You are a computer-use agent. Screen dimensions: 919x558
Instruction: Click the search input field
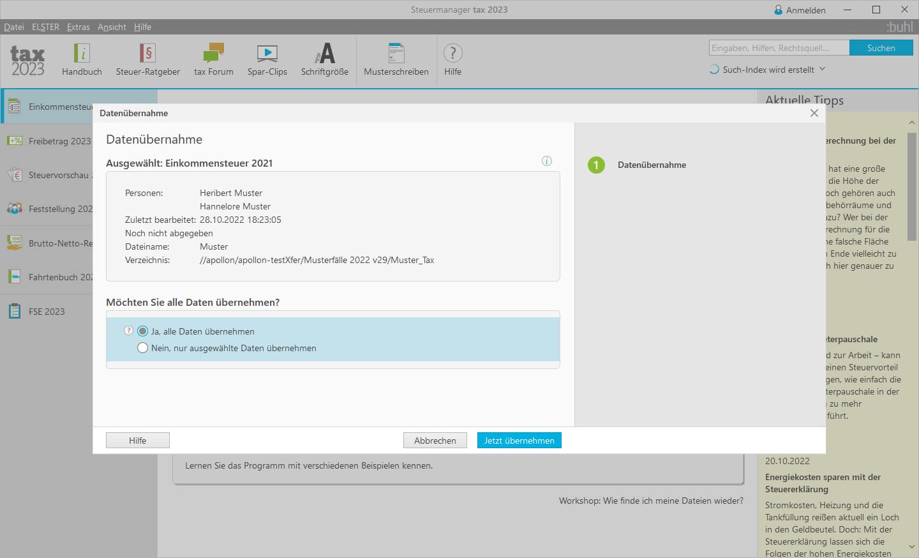click(779, 48)
